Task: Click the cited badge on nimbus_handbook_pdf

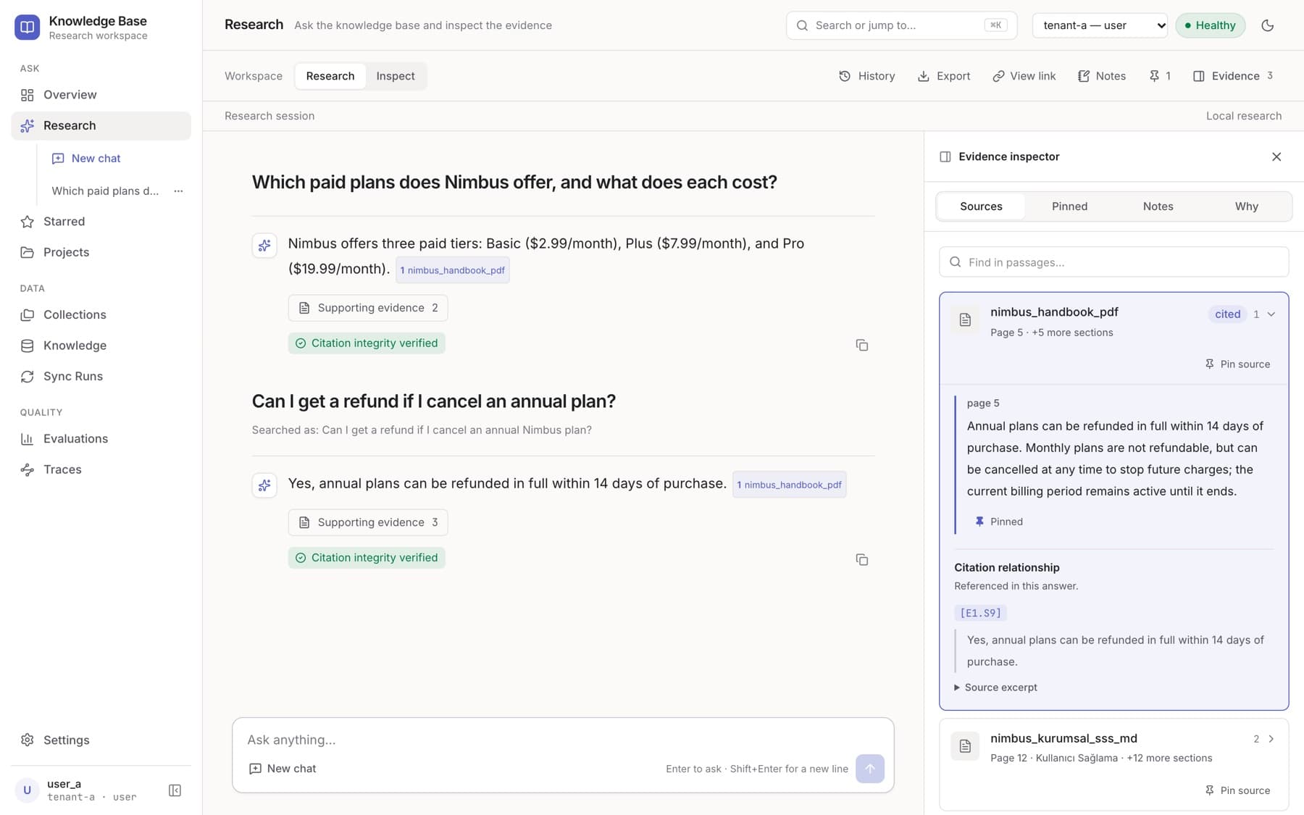Action: (x=1227, y=314)
